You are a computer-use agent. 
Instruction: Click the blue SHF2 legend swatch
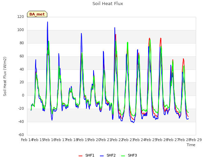[x=102, y=156]
